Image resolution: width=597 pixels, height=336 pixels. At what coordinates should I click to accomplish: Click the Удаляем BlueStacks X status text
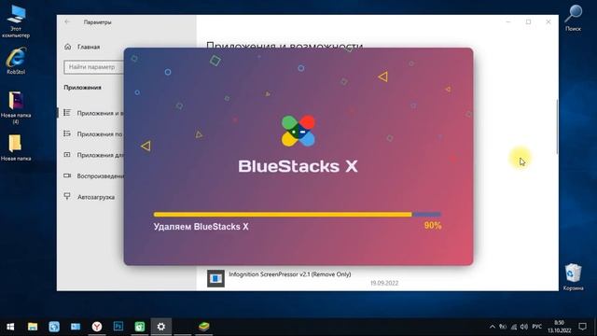(x=201, y=227)
